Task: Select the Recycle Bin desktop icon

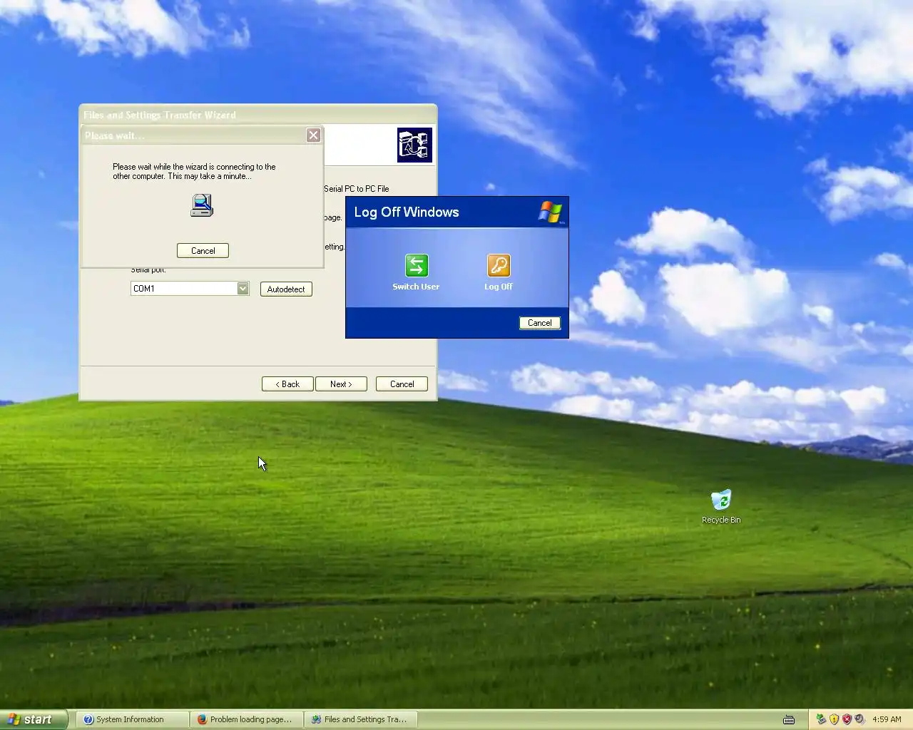Action: coord(721,506)
